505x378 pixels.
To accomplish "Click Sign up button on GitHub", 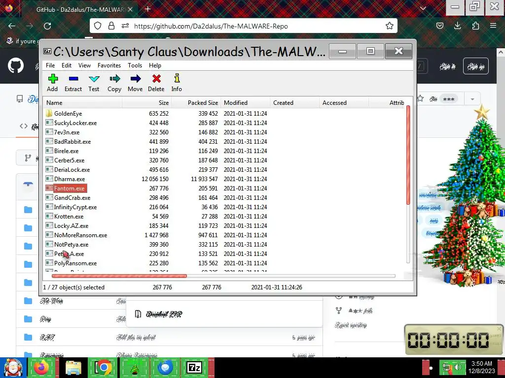I will point(476,66).
